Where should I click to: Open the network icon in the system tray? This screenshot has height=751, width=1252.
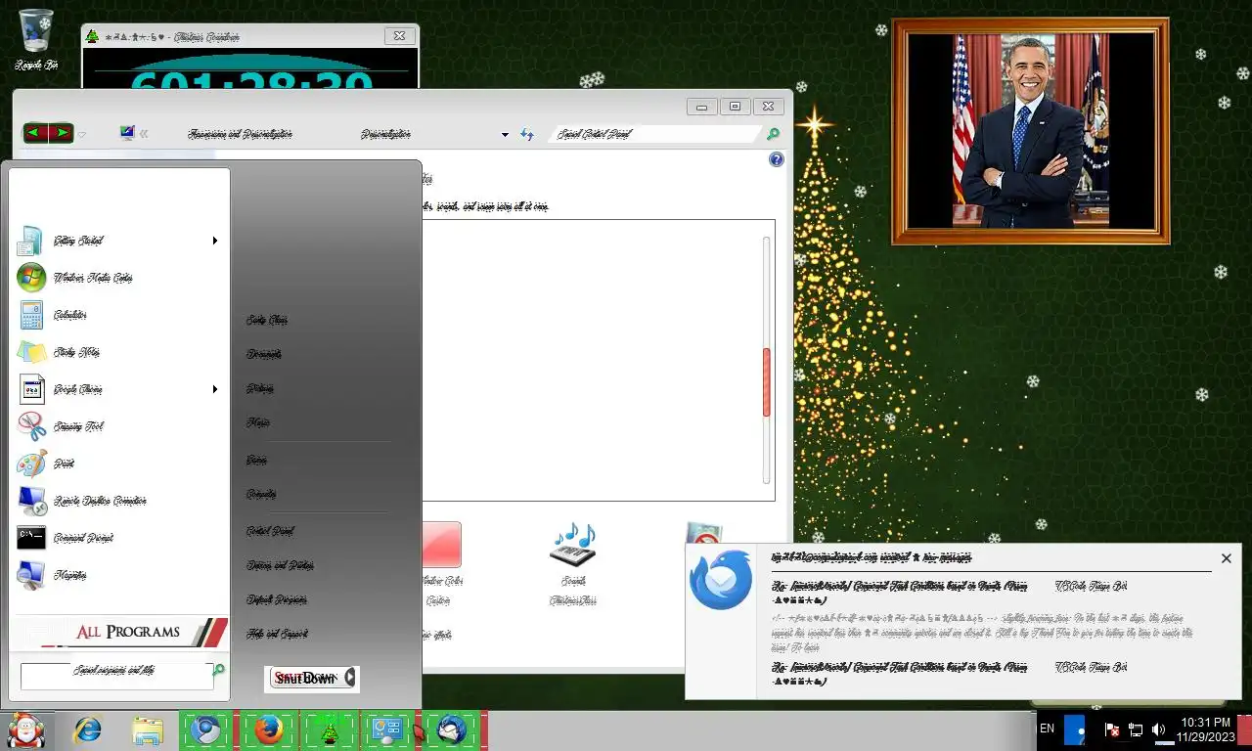click(x=1136, y=729)
